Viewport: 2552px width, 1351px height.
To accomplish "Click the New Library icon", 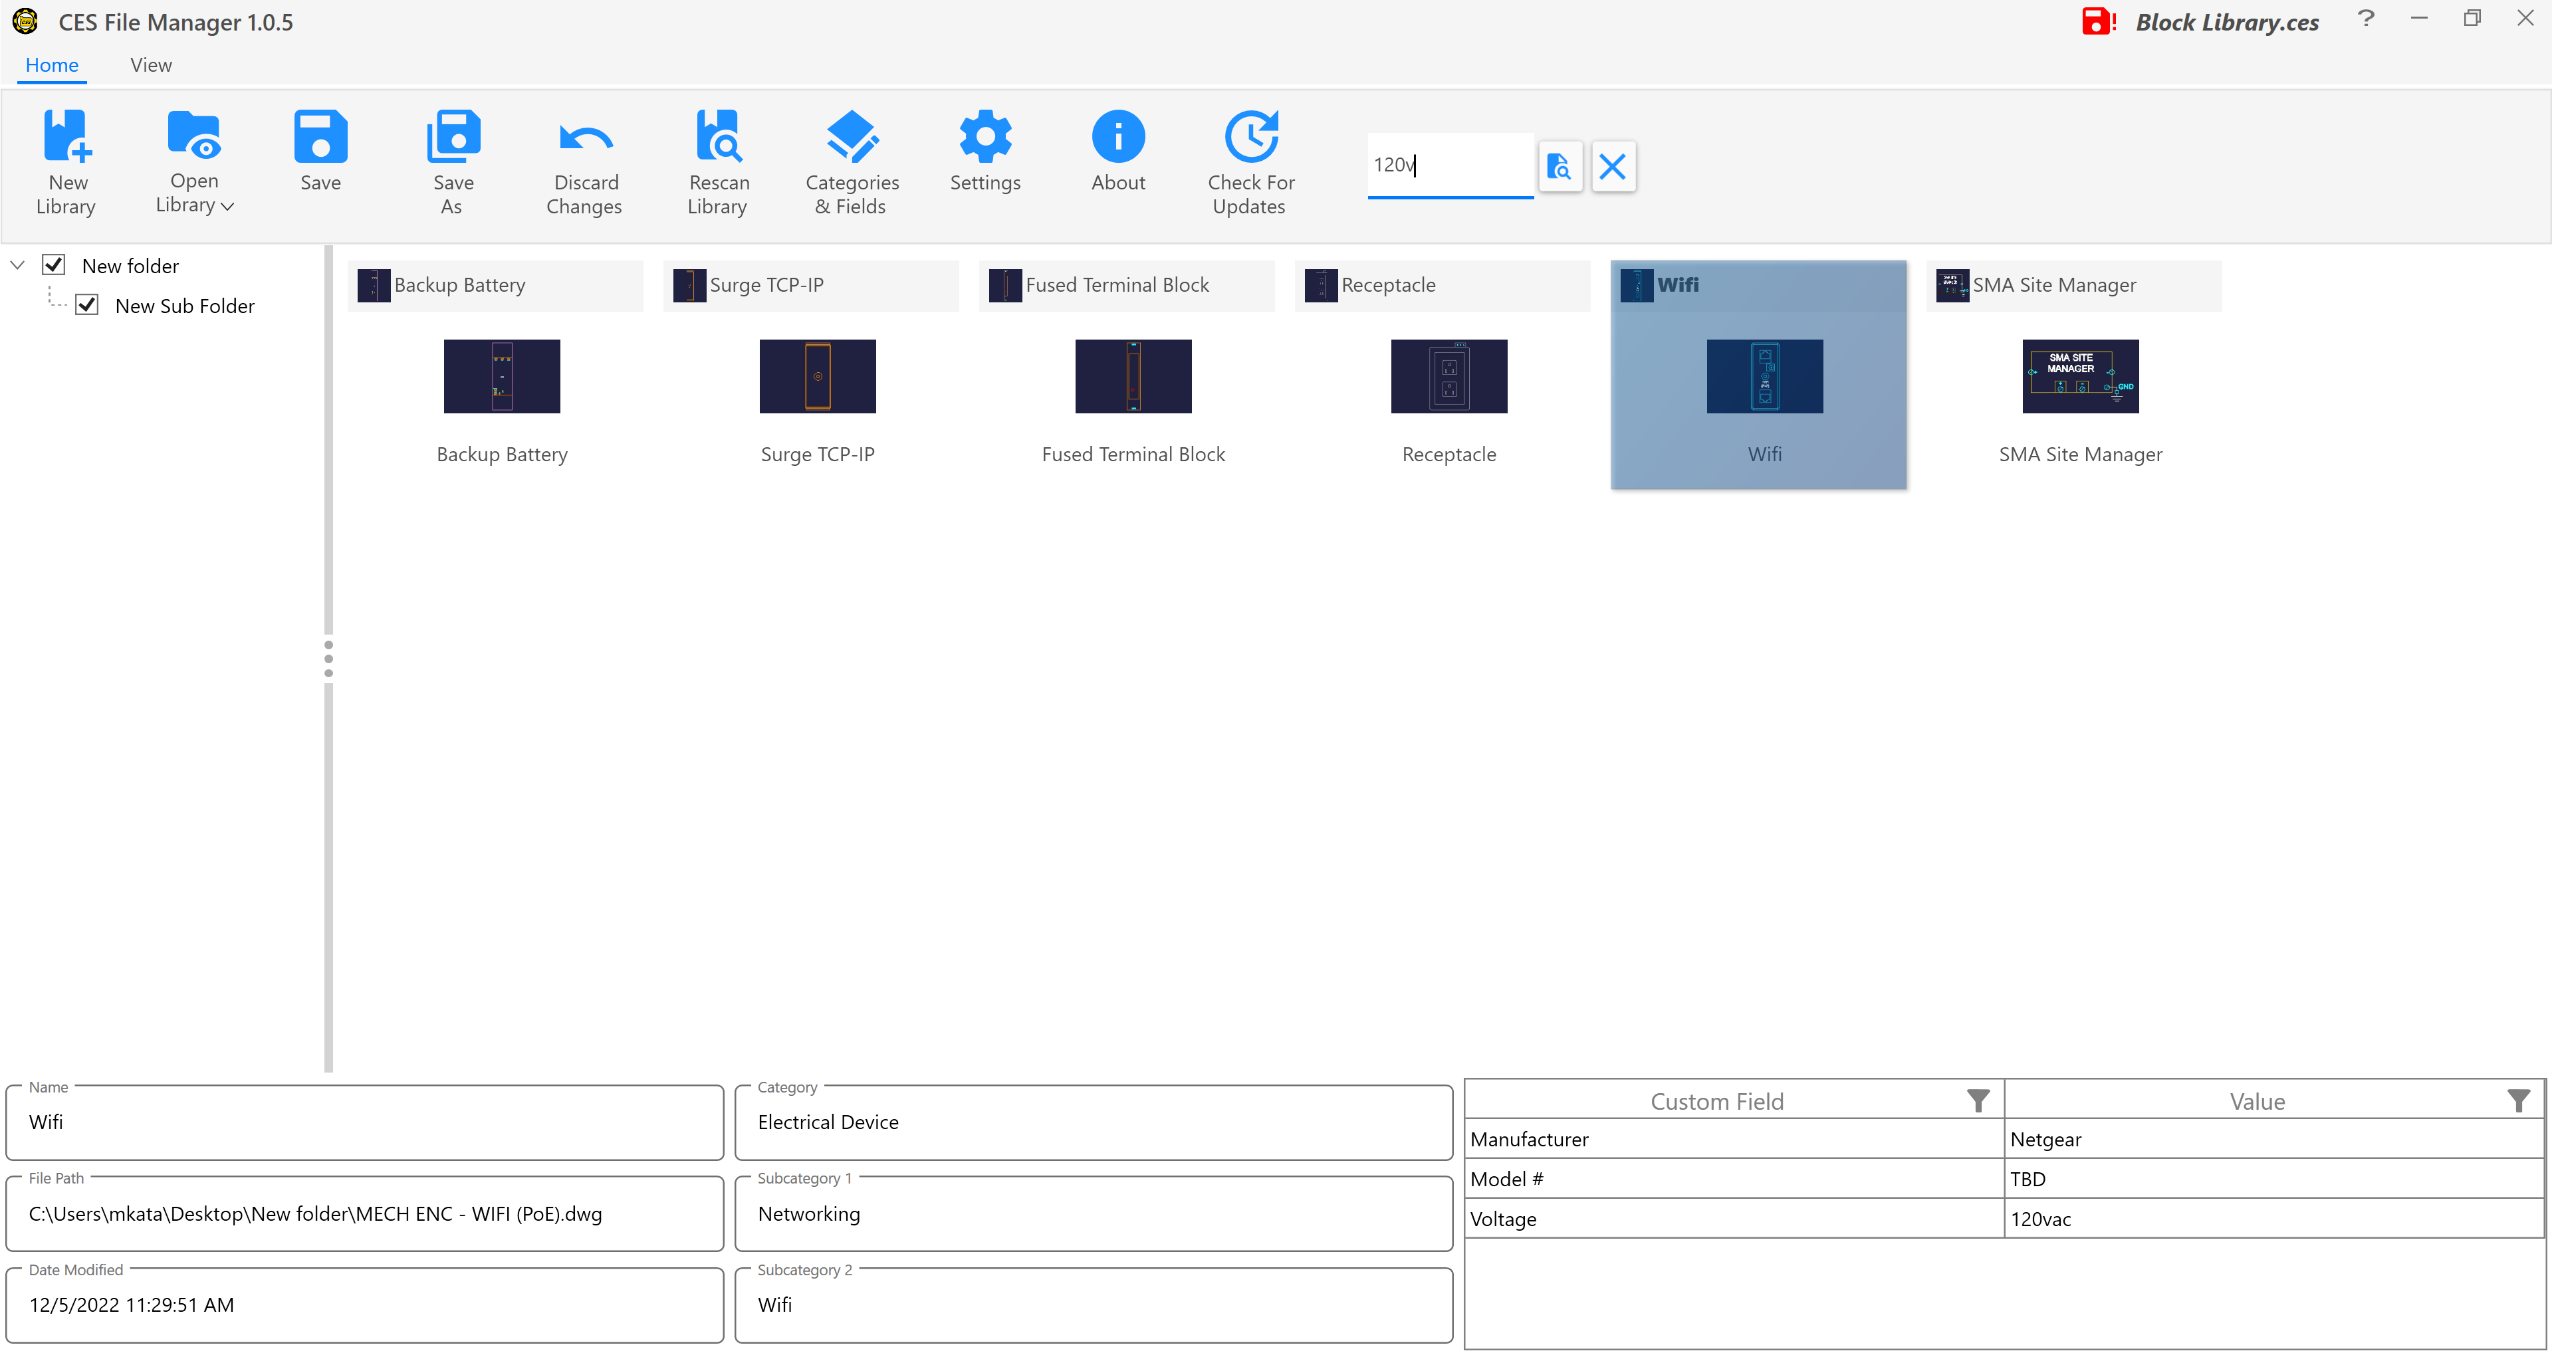I will point(66,137).
